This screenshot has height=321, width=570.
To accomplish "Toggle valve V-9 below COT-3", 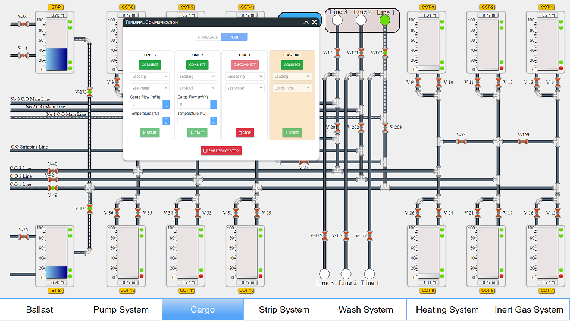I will point(418,83).
